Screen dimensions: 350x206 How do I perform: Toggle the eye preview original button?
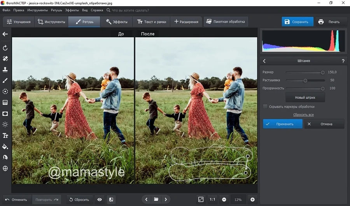point(100,199)
